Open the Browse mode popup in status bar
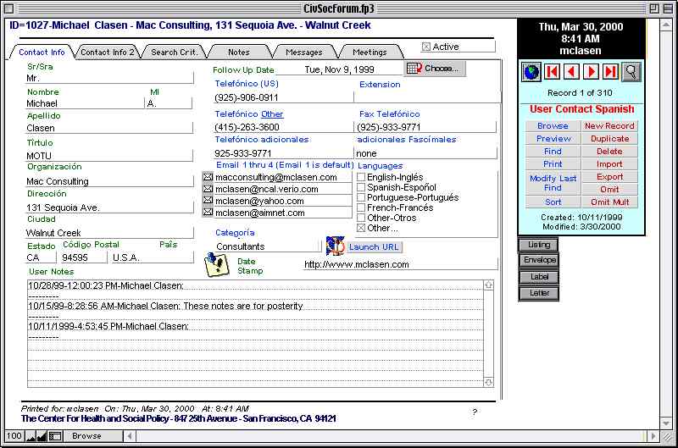 tap(93, 436)
